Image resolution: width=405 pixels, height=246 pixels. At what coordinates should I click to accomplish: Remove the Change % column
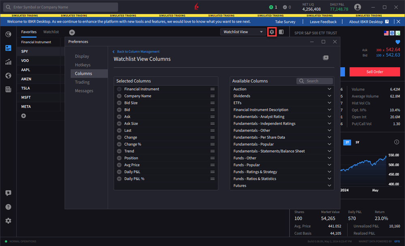[119, 144]
